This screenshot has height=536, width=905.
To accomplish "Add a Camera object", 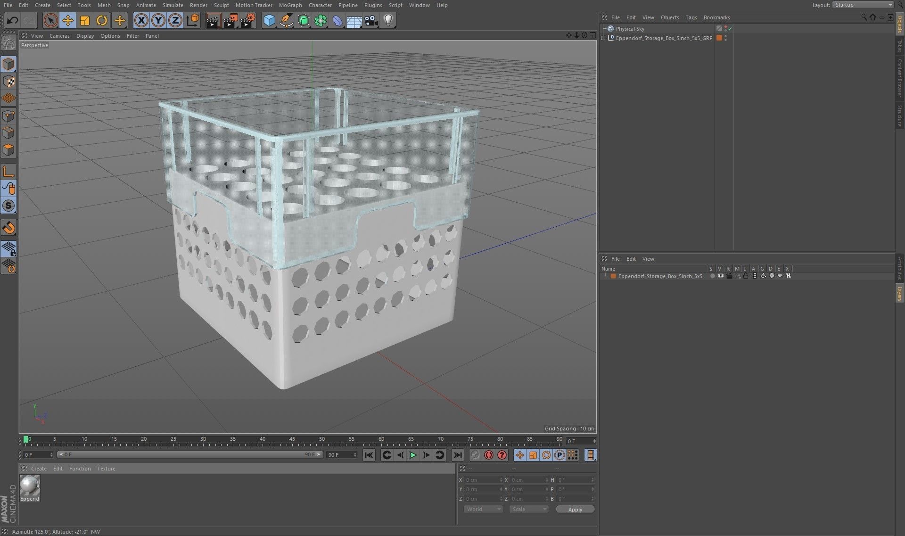I will 371,21.
